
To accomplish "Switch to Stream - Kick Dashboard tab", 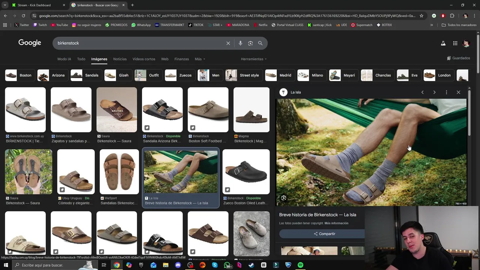I will coord(38,5).
